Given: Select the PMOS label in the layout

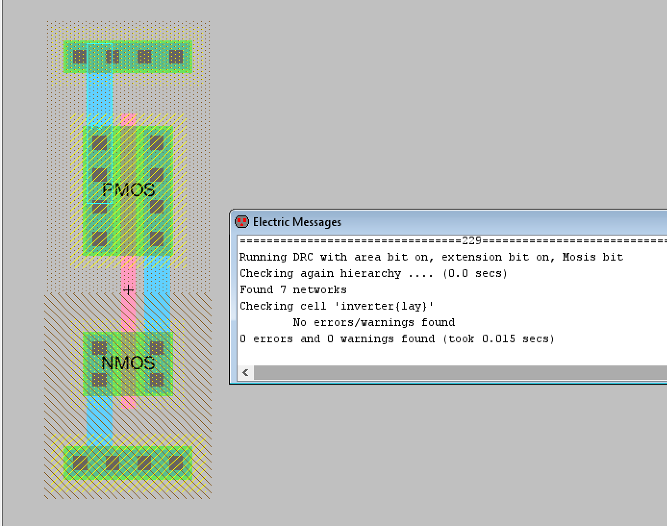Looking at the screenshot, I should pyautogui.click(x=128, y=190).
